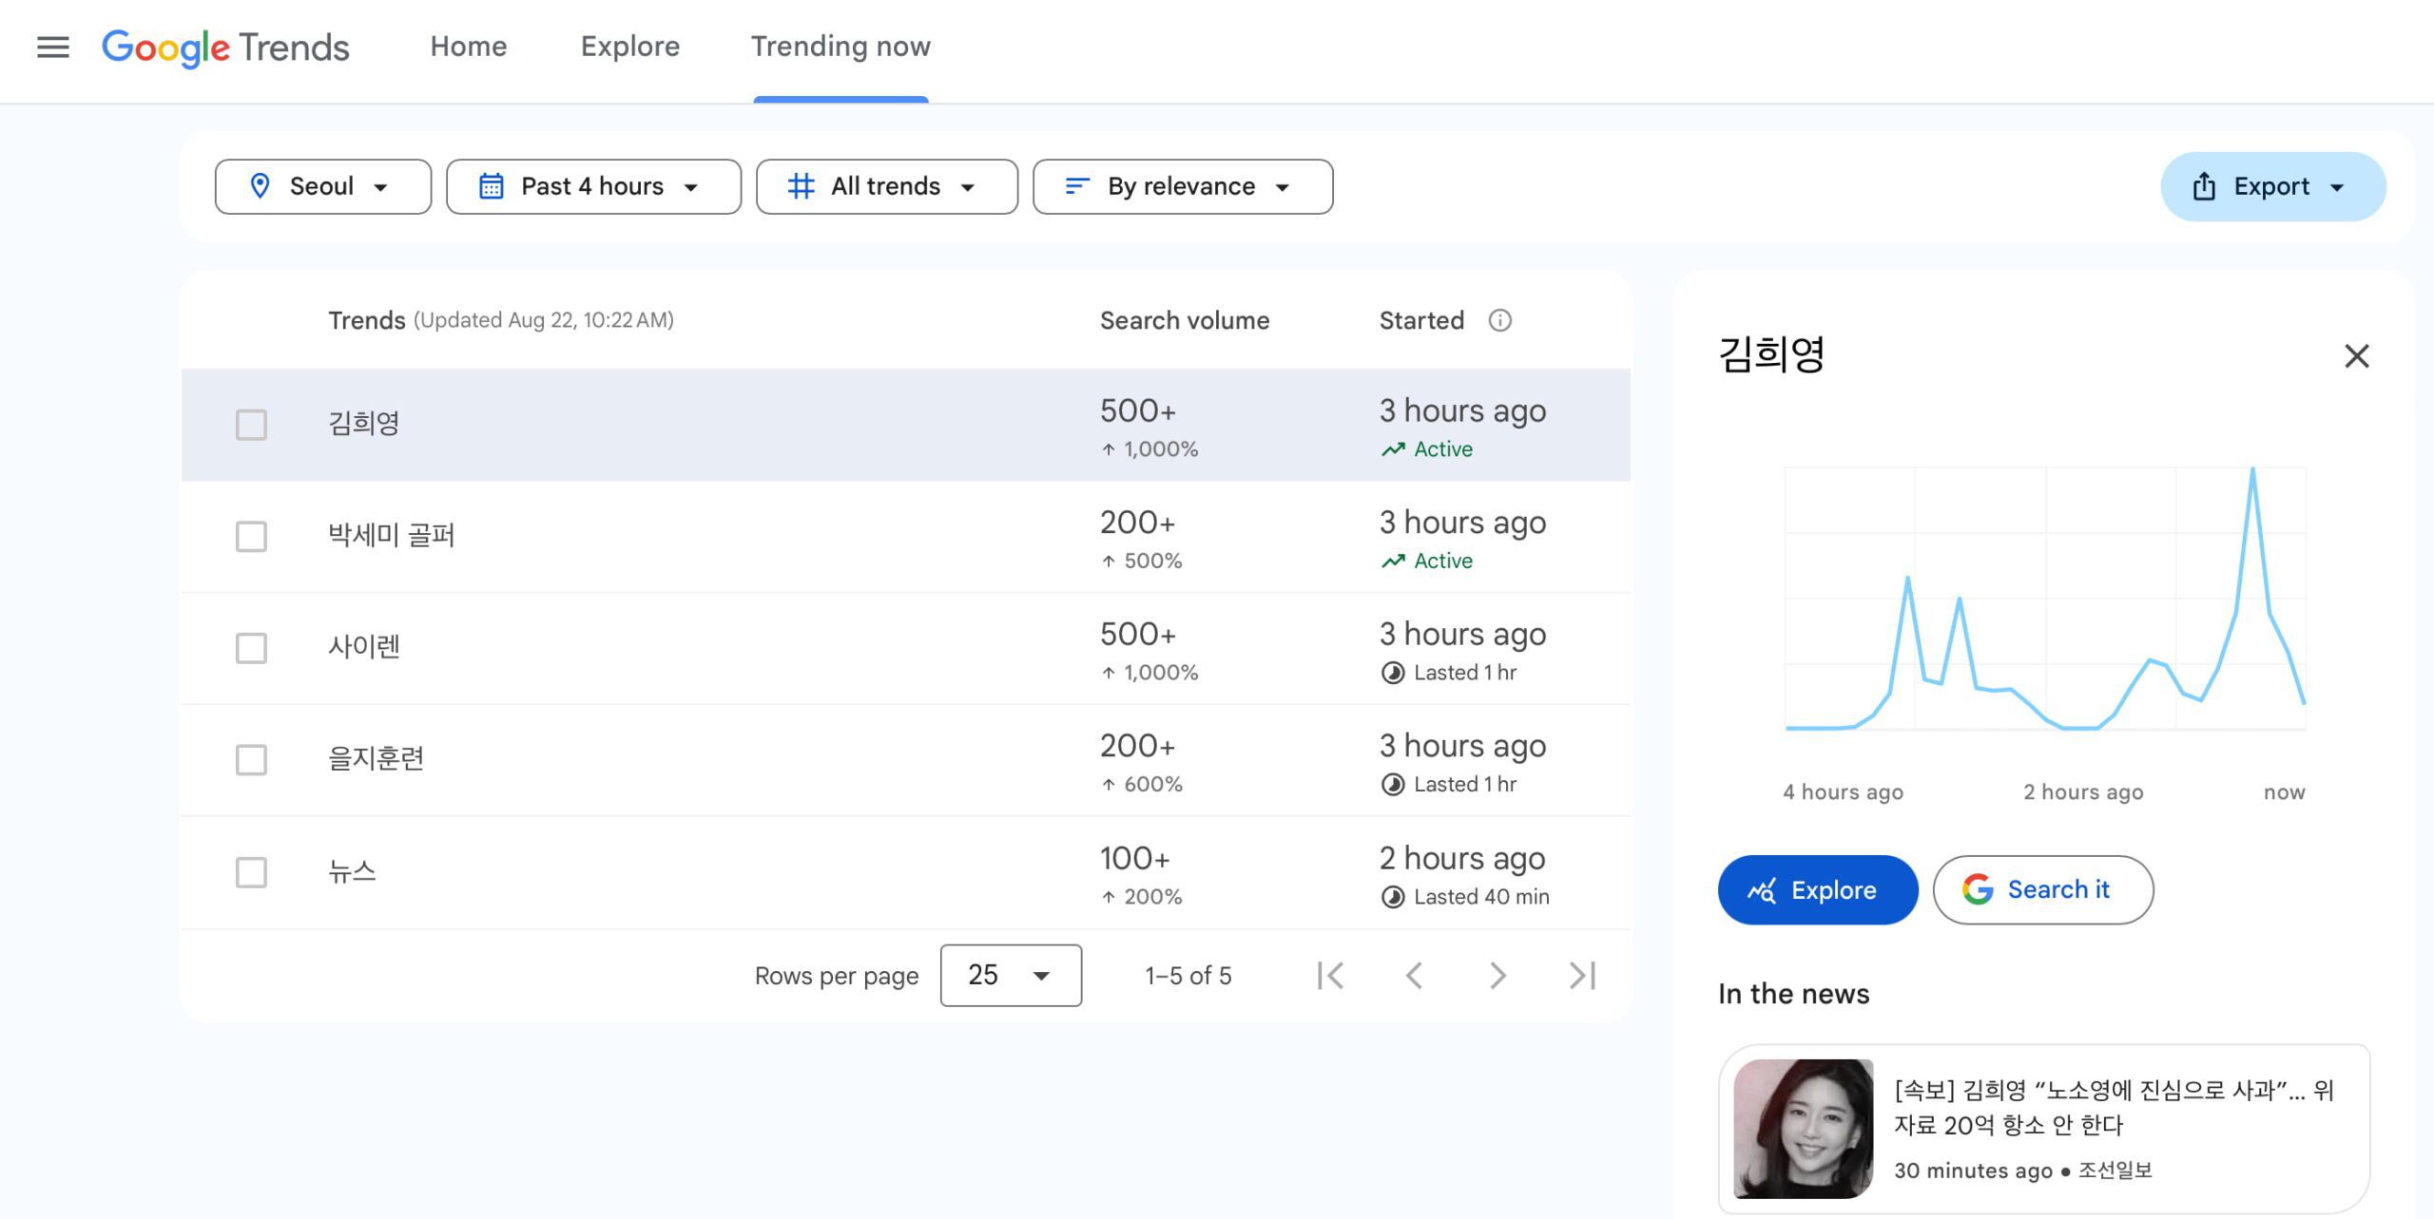2434x1219 pixels.
Task: Open the By relevance sort dropdown
Action: click(1183, 186)
